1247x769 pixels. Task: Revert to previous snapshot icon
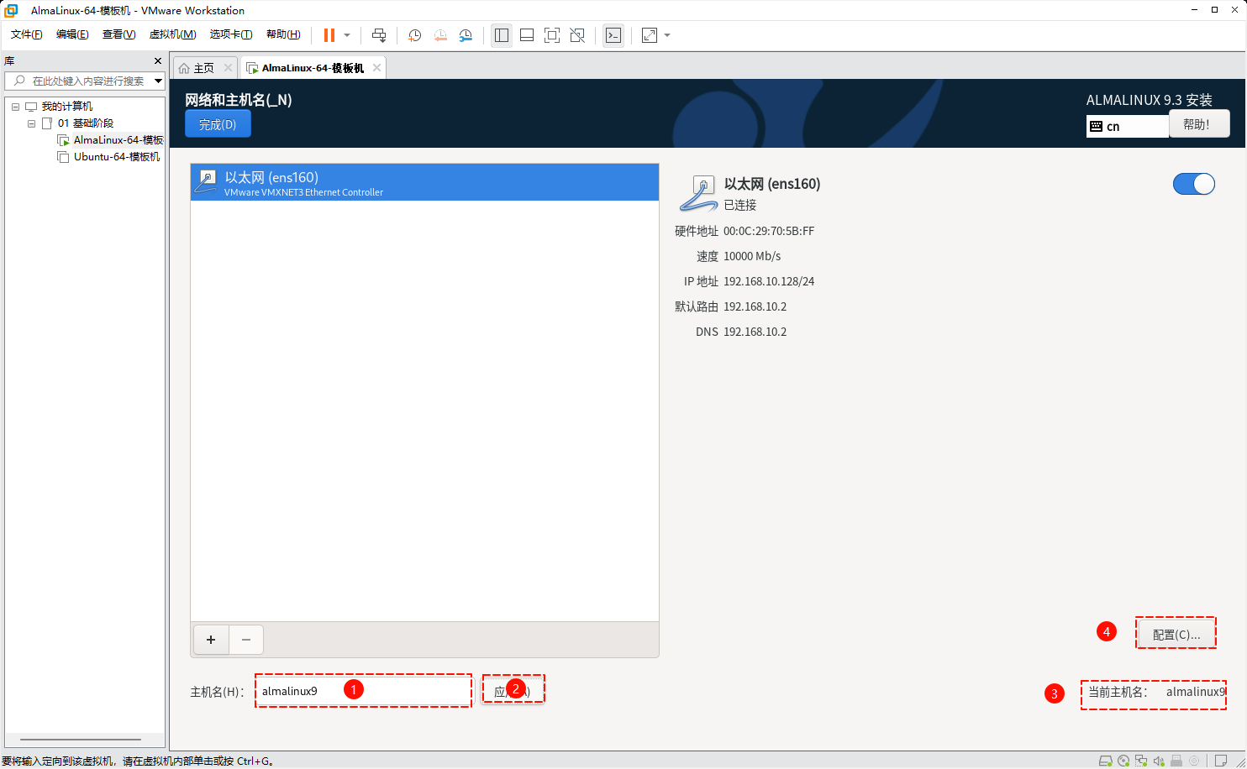tap(440, 35)
